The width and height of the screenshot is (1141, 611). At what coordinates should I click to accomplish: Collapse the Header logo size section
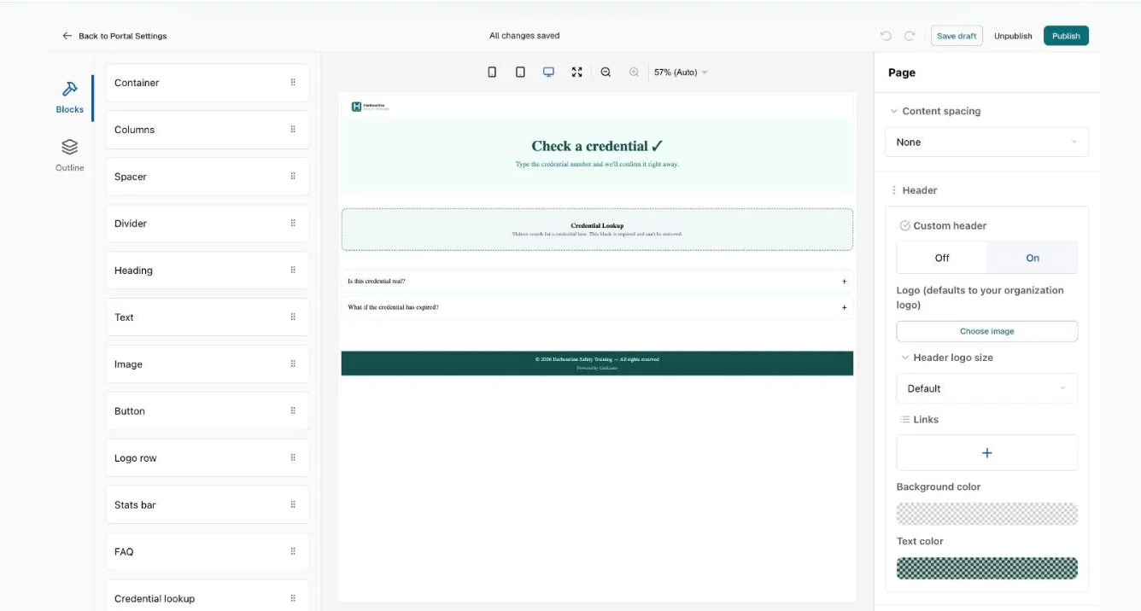[905, 358]
